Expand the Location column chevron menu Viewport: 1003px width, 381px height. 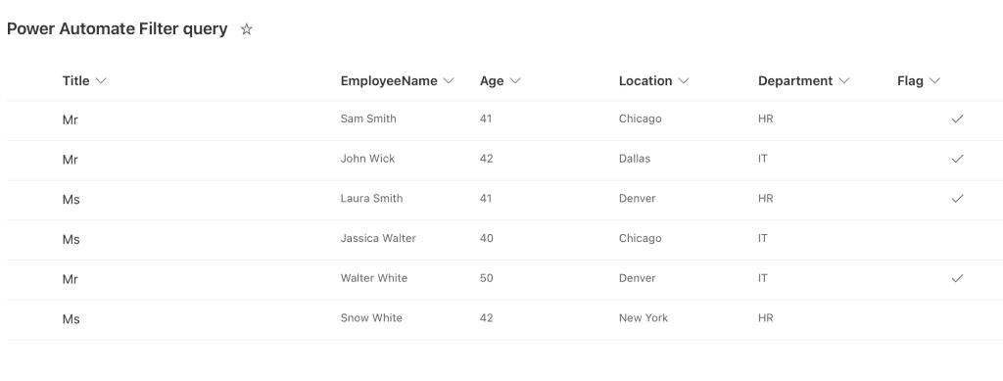tap(683, 80)
